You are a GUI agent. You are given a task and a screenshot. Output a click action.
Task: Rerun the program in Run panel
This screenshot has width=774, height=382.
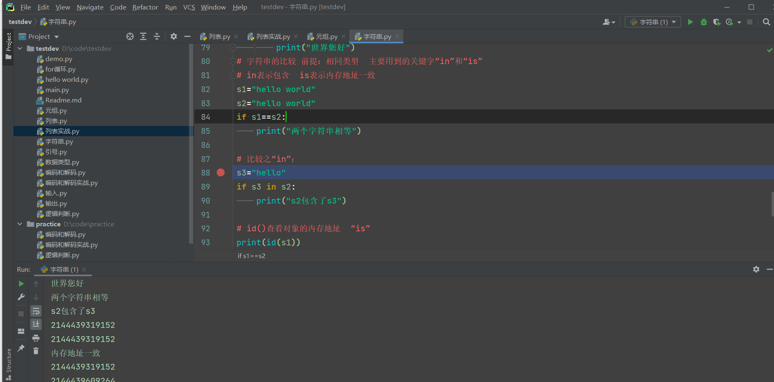coord(21,284)
